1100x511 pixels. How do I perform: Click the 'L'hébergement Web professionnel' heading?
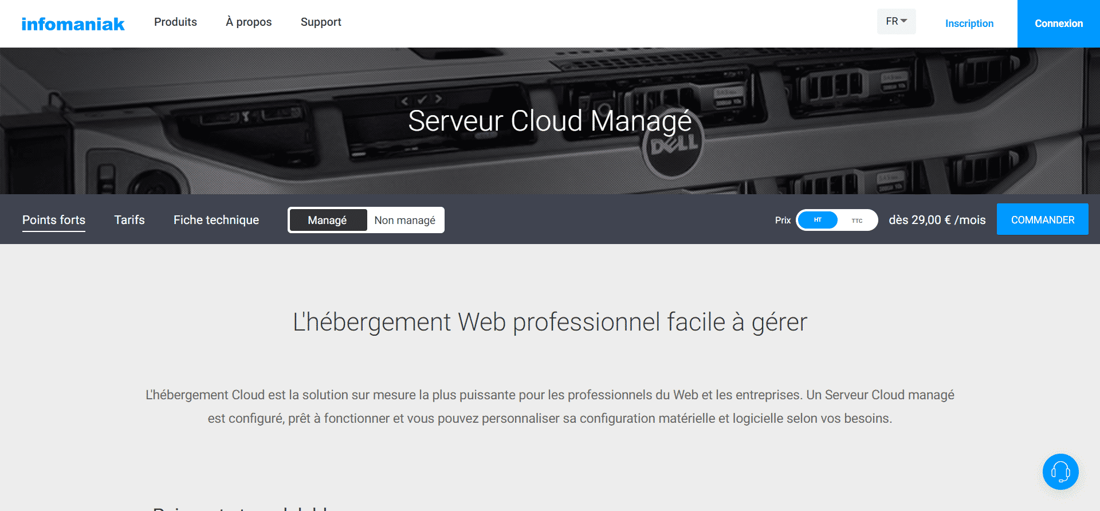coord(549,322)
